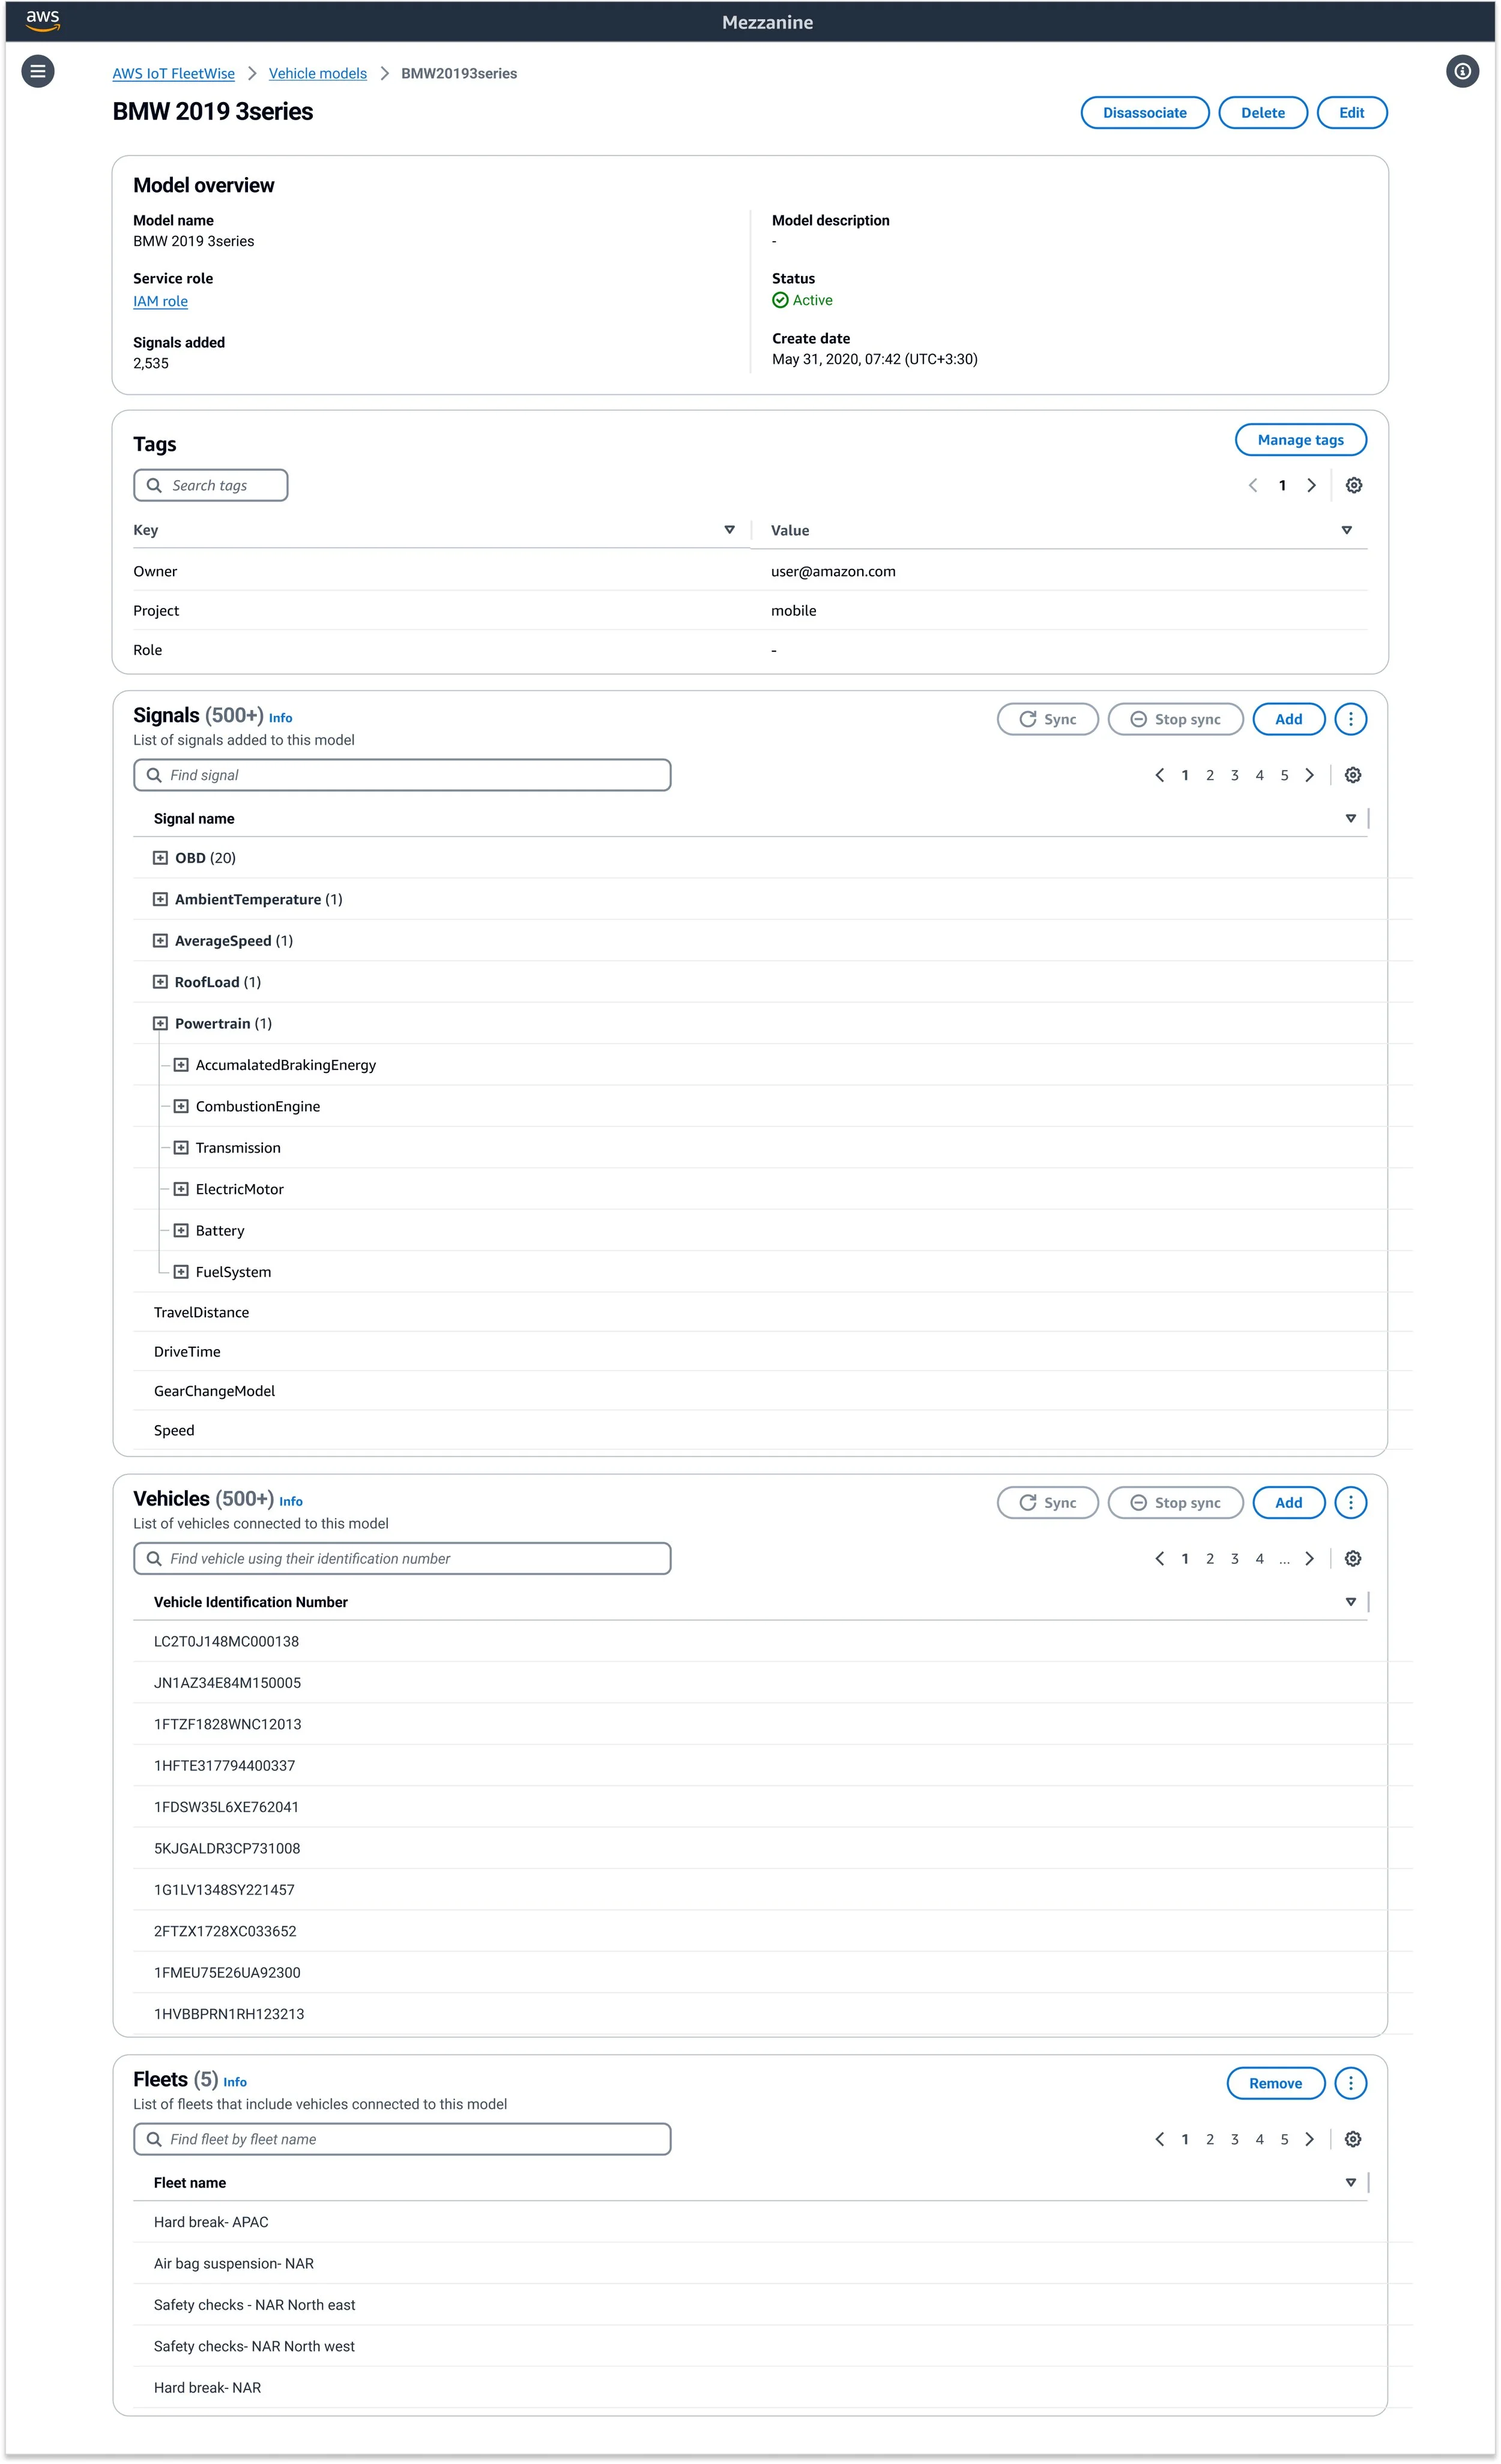1501x2464 pixels.
Task: Sort by Vehicle Identification Number arrow
Action: 1350,1602
